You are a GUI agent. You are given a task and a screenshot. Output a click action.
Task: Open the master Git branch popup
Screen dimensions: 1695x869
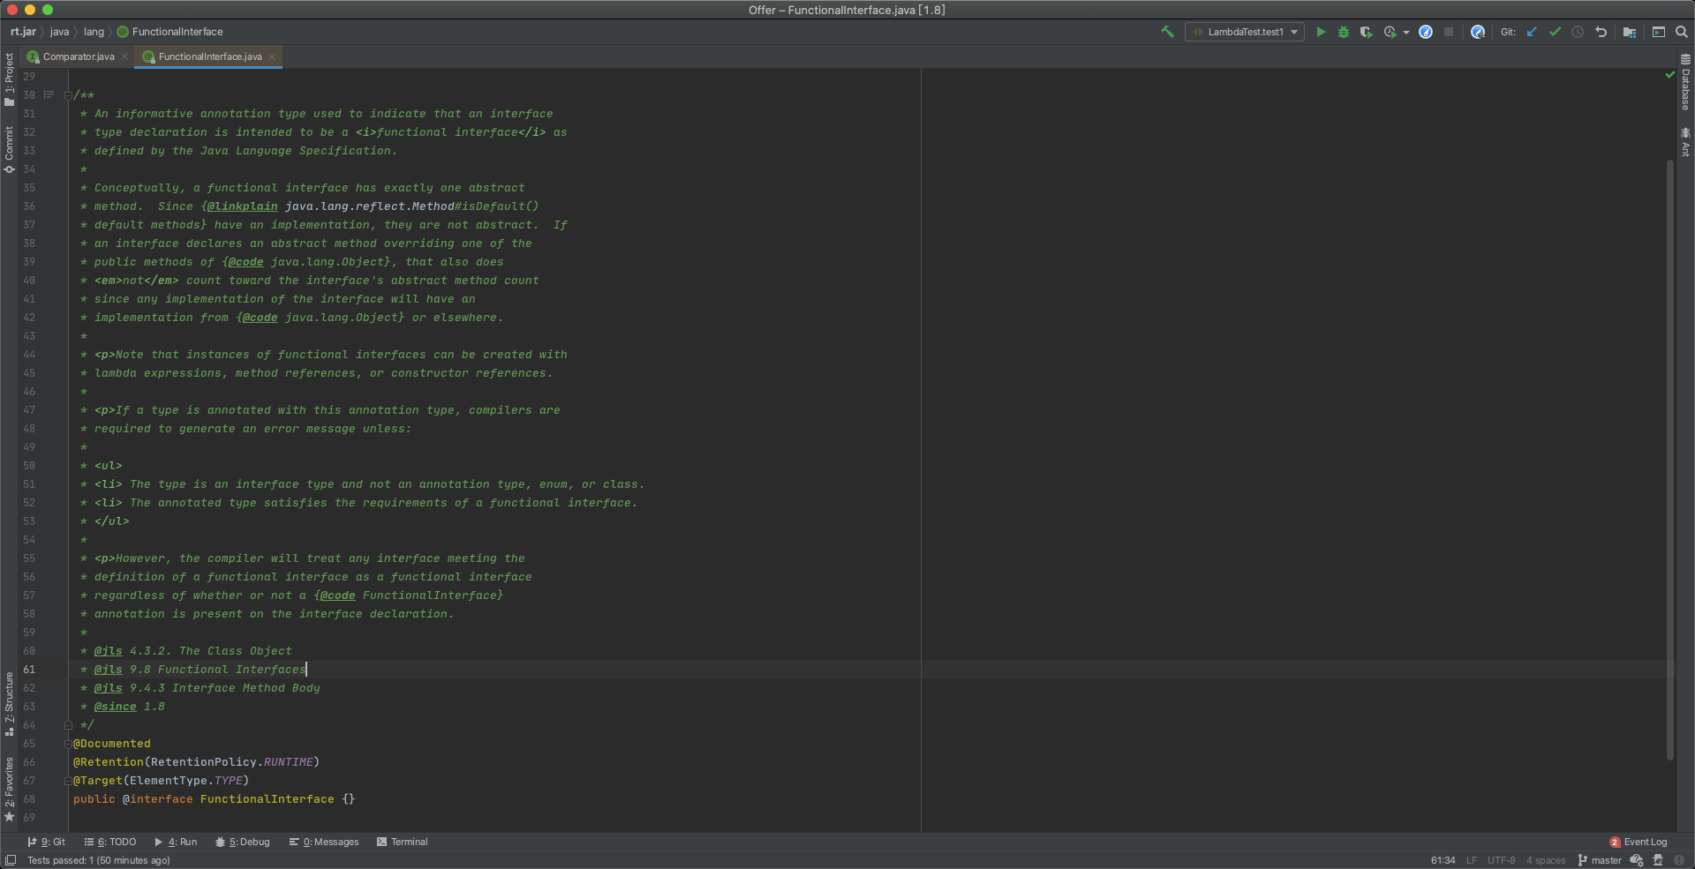coord(1600,860)
